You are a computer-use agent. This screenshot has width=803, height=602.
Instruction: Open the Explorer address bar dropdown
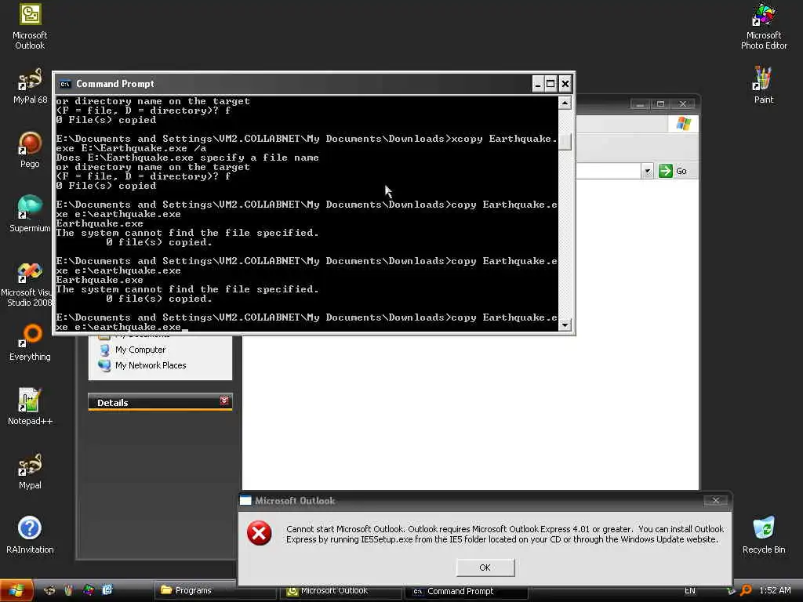pyautogui.click(x=647, y=171)
